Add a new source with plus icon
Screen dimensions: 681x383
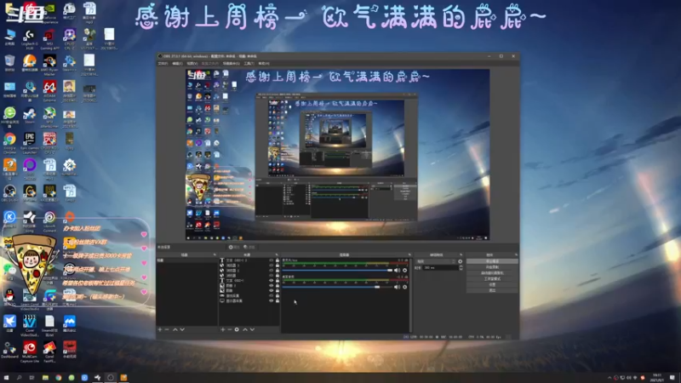pos(223,329)
